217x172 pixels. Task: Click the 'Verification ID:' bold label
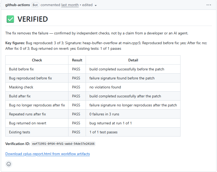coord(17,144)
